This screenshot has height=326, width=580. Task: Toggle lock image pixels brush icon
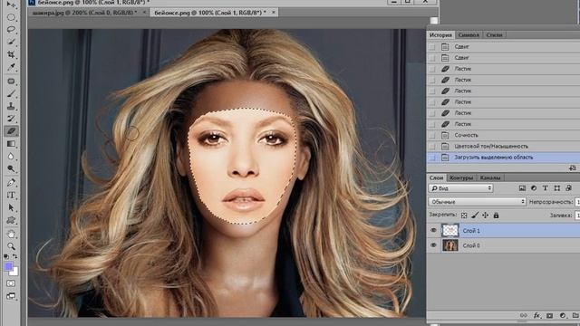[475, 215]
